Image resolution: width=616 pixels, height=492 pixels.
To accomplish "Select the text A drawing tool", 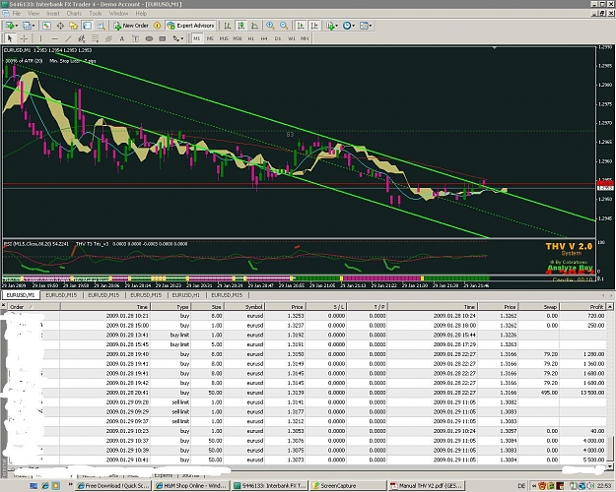I will click(122, 38).
